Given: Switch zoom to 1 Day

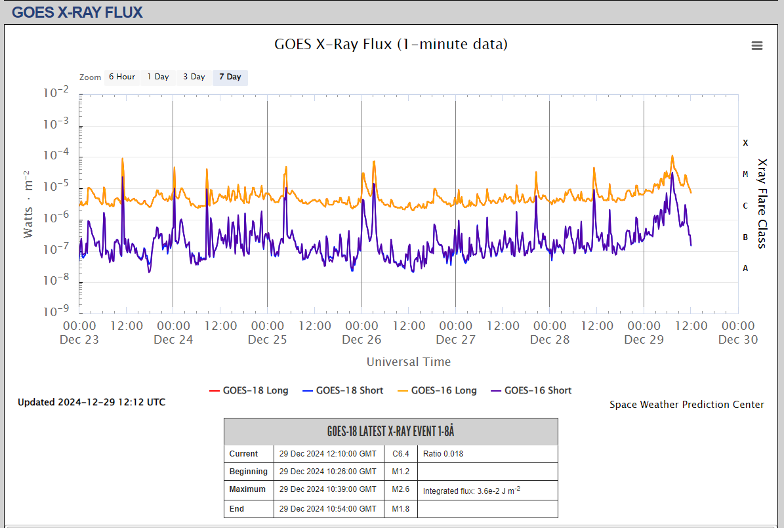Looking at the screenshot, I should [x=157, y=77].
